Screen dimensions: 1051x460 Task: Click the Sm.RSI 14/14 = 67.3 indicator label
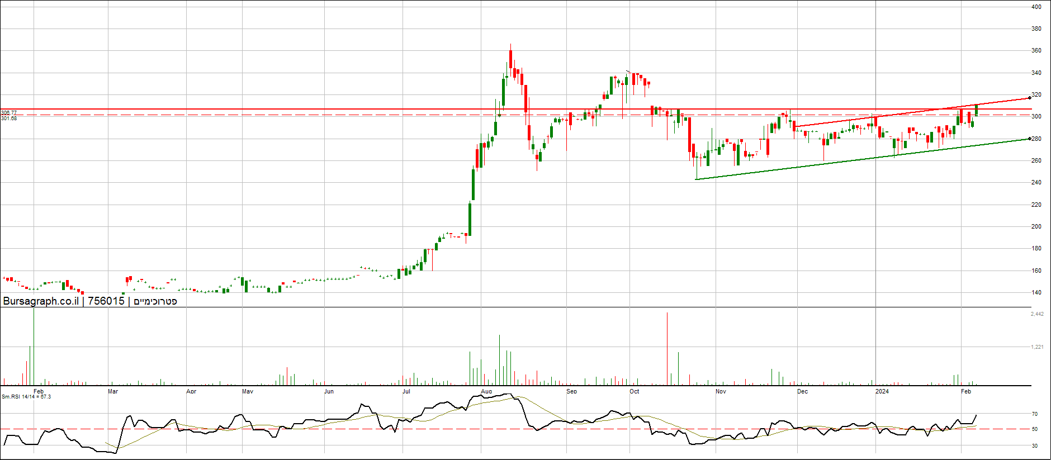(x=26, y=397)
